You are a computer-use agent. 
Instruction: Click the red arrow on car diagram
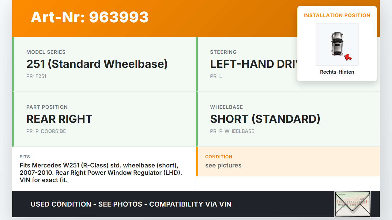(x=348, y=57)
